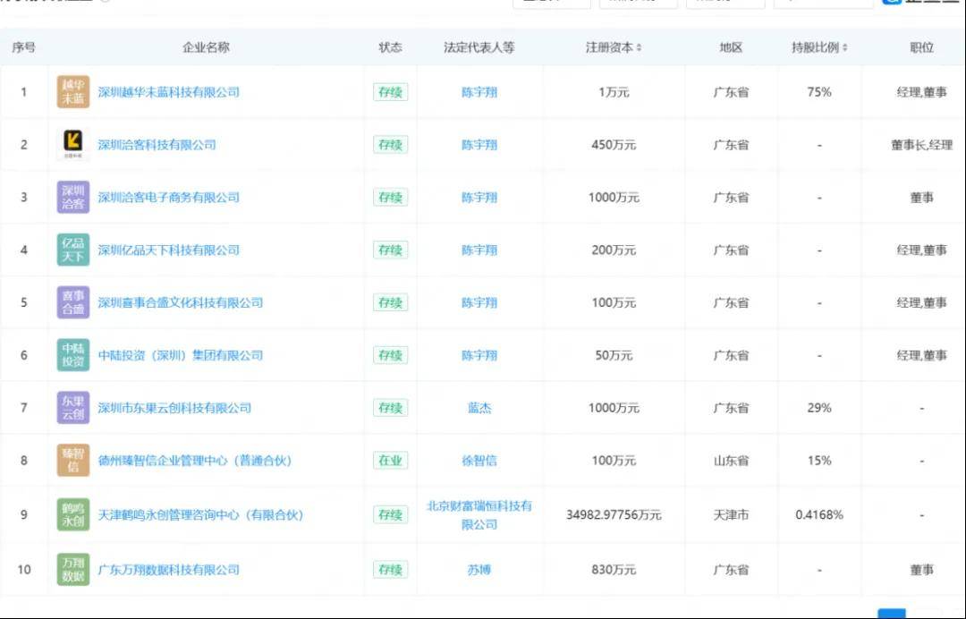Screen dimensions: 966x619
Task: Click the 在业 status badge for 德州臻智信
Action: pyautogui.click(x=390, y=460)
